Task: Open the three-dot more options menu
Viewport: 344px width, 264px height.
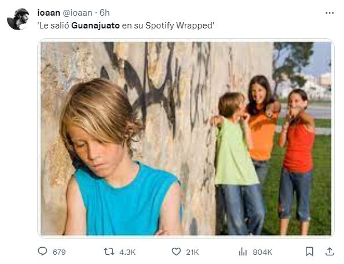Action: click(x=330, y=13)
